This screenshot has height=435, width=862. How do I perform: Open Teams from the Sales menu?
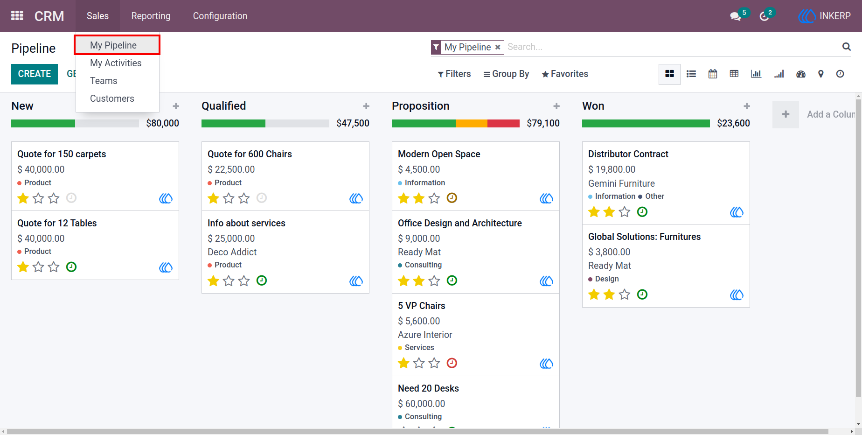(117, 81)
